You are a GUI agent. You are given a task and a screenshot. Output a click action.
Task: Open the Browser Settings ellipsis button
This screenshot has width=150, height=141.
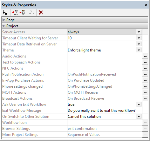[145, 129]
